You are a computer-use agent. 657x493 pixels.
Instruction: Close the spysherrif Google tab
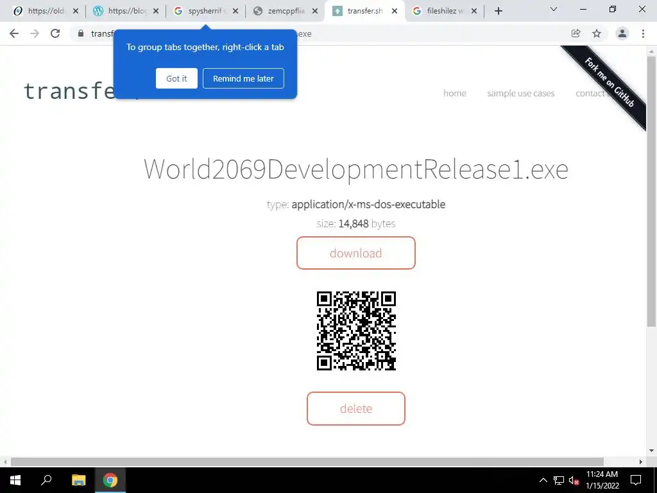tap(235, 12)
